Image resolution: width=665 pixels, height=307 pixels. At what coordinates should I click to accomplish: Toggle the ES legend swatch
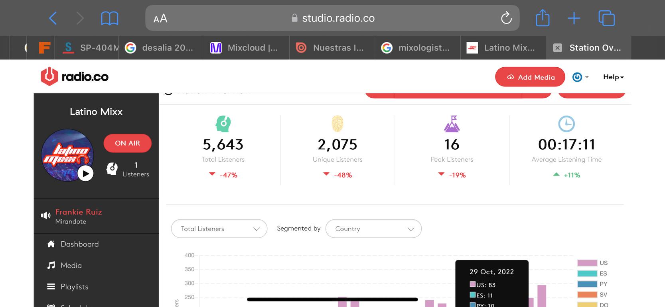point(587,274)
